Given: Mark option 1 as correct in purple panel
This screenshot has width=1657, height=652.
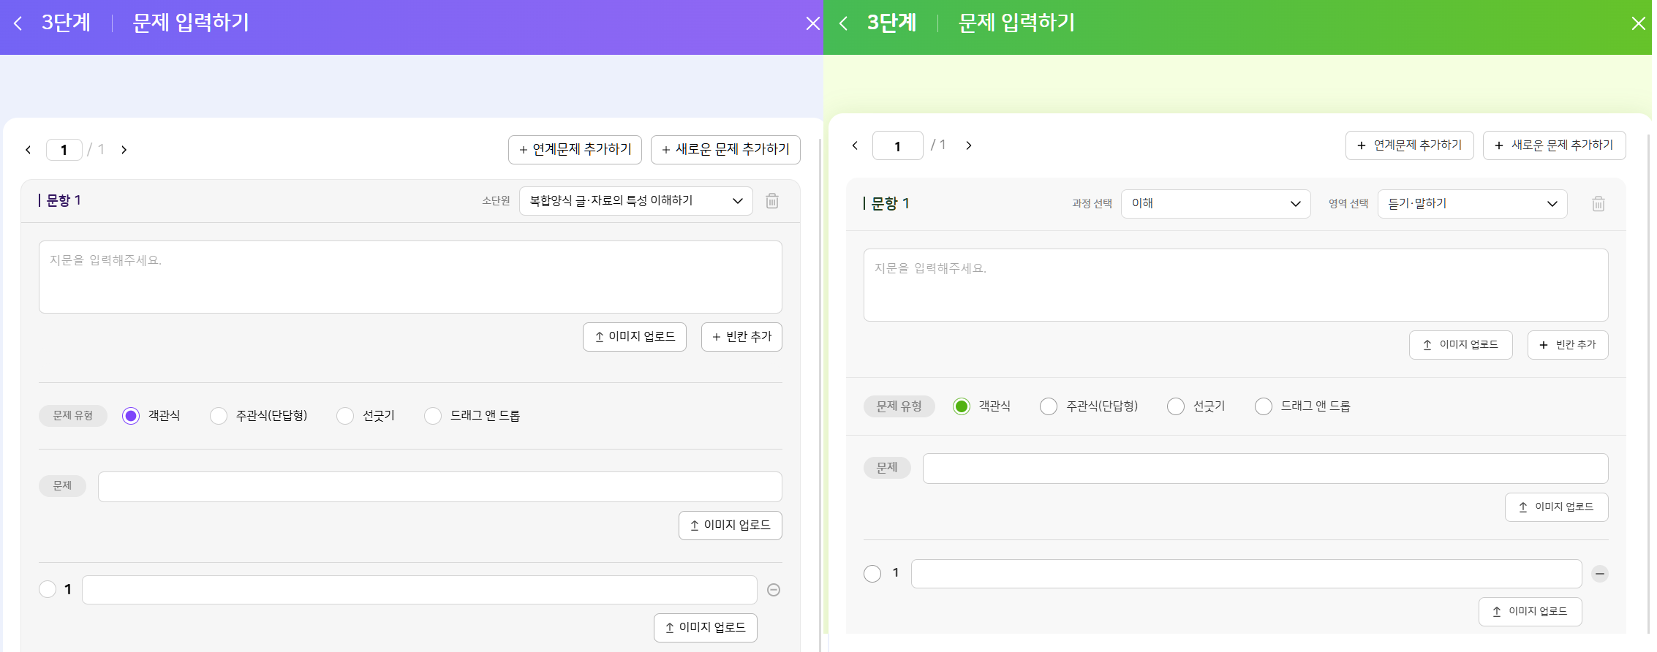Looking at the screenshot, I should [x=48, y=589].
